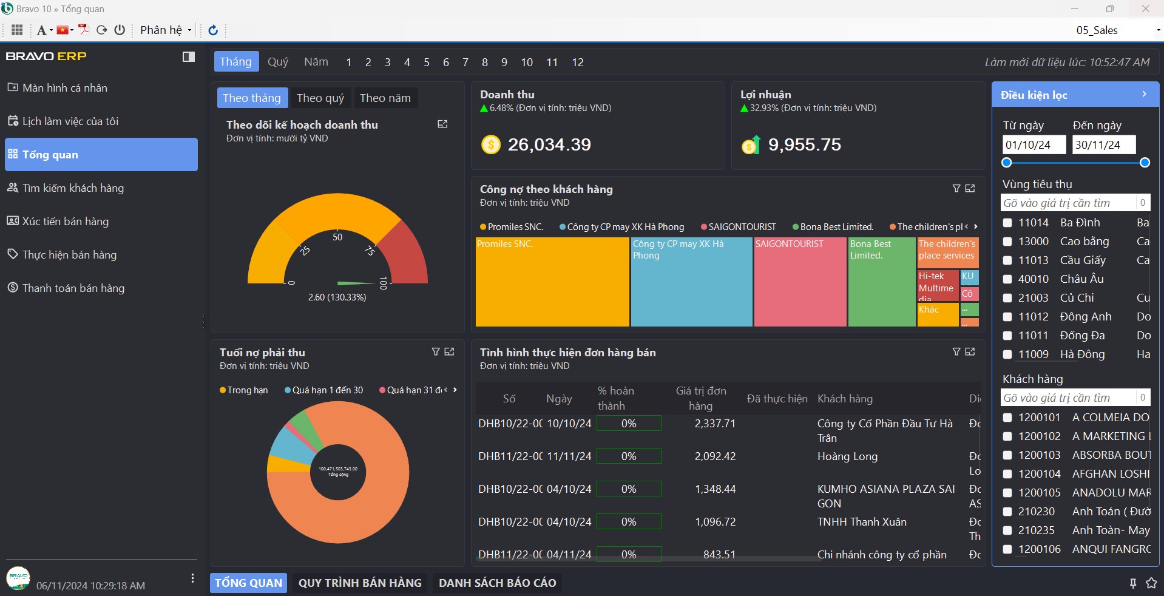This screenshot has width=1164, height=596.
Task: Click the power button icon in toolbar
Action: click(x=120, y=30)
